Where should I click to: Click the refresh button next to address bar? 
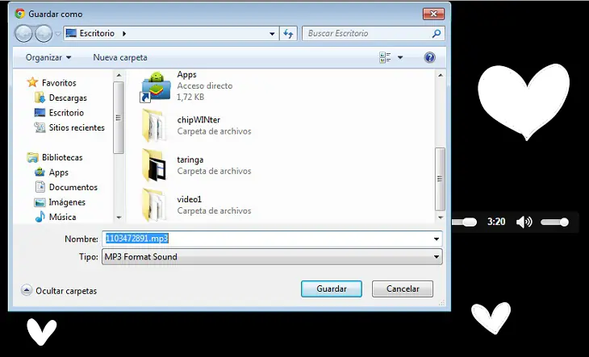tap(289, 34)
